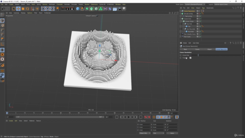Open viewport Filter menu

click(x=36, y=13)
